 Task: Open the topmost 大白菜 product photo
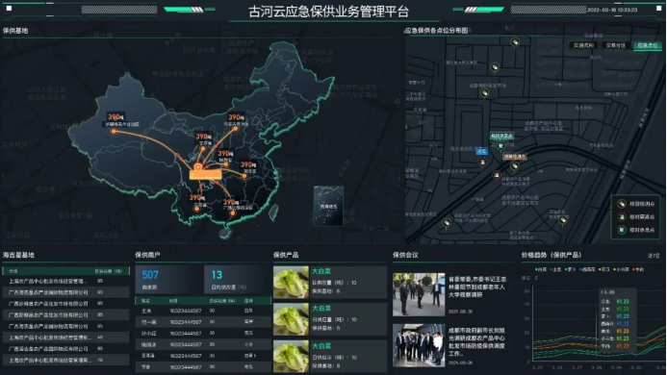coord(291,282)
